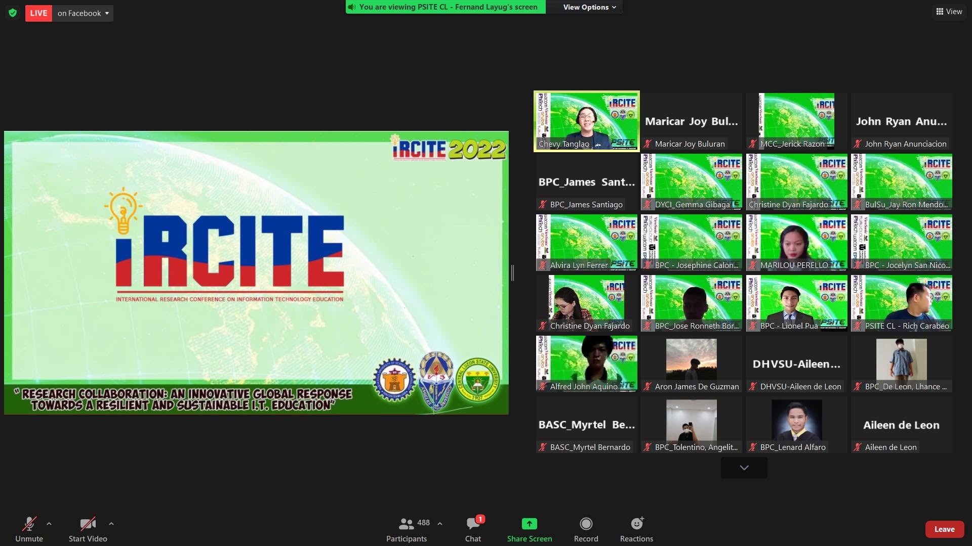Click the green encryption shield icon
Viewport: 972px width, 546px height.
pyautogui.click(x=13, y=13)
